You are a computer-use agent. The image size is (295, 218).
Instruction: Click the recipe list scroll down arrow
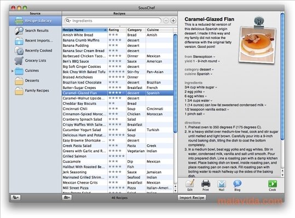coord(175,191)
